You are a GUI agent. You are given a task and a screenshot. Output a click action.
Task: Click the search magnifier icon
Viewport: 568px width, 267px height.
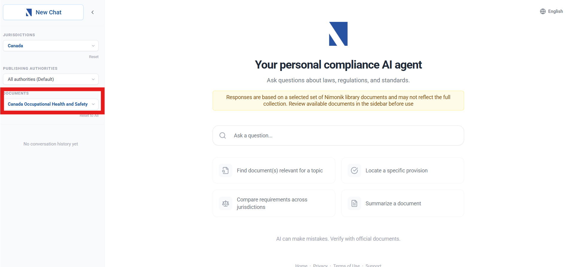222,136
